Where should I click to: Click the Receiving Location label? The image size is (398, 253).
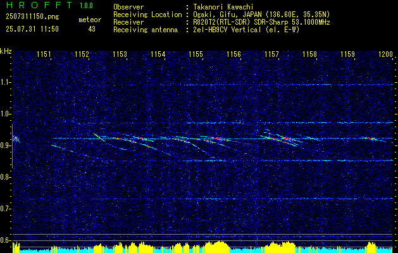147,15
